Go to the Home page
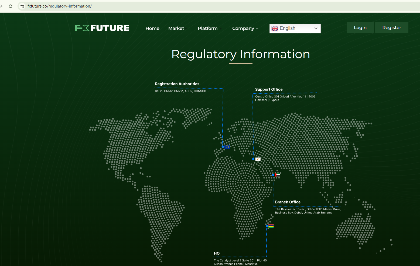Screen dimensions: 420x266 click(152, 28)
